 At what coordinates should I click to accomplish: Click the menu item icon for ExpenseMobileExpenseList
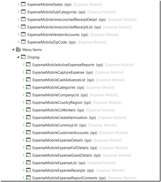point(28,163)
